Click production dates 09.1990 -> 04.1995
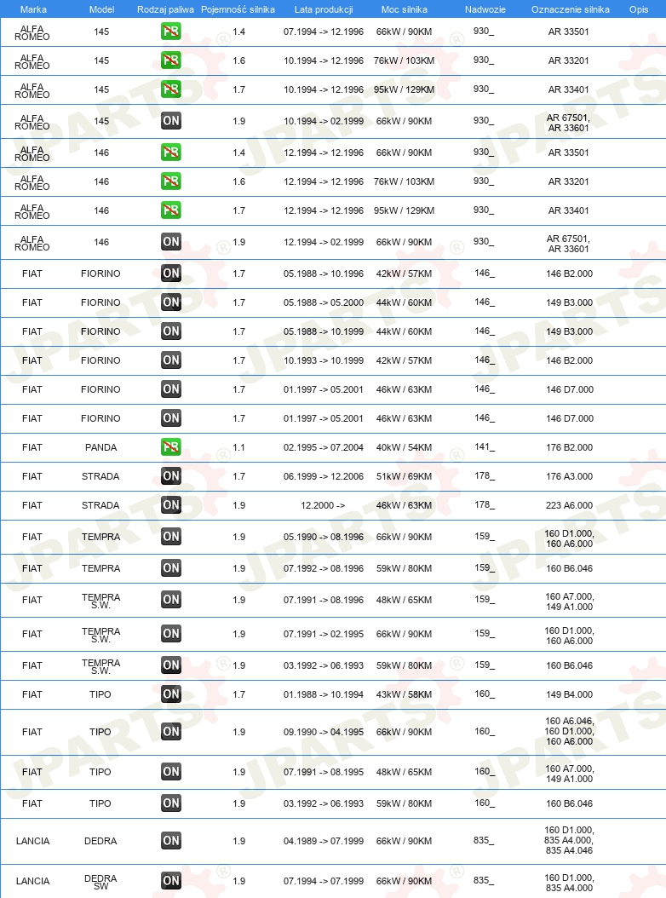 (324, 731)
